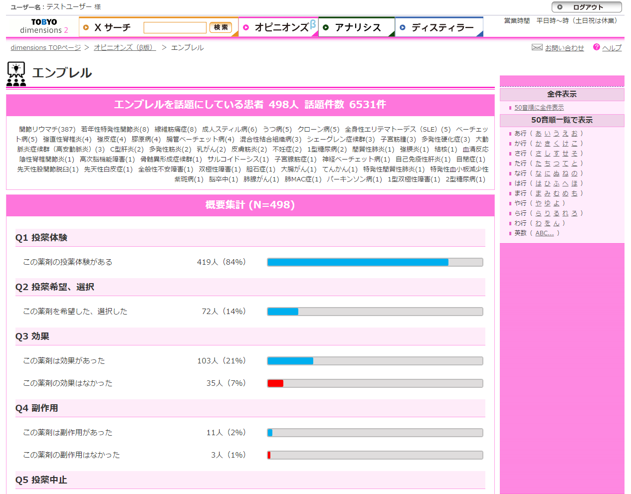Click 若年性特発性関節炎(8) disease entry

pos(115,130)
